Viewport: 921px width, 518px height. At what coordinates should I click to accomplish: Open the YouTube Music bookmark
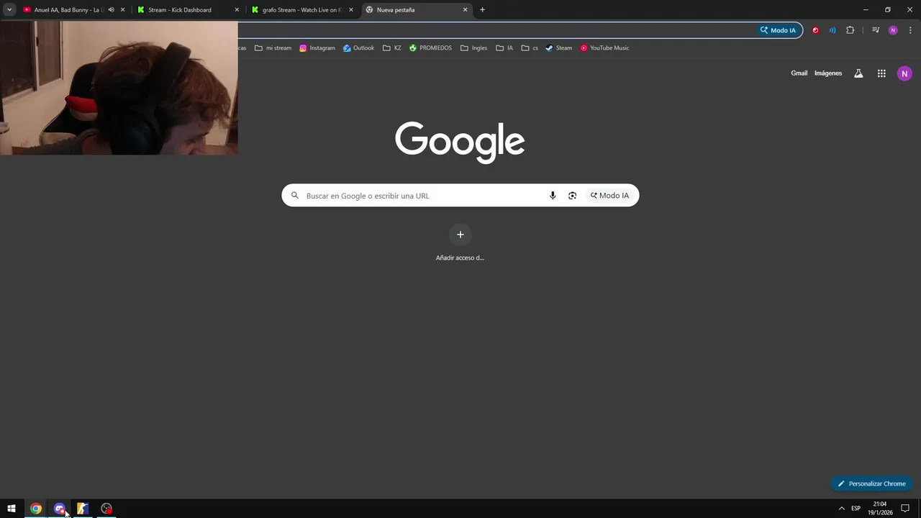click(604, 48)
